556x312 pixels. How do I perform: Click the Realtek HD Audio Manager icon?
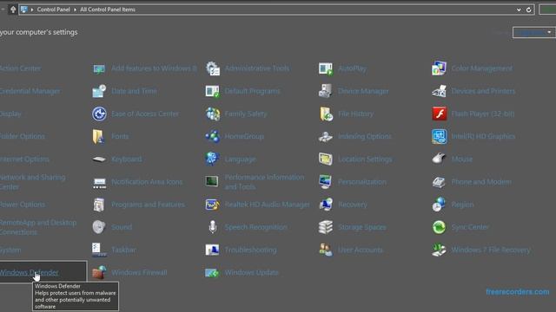tap(212, 205)
